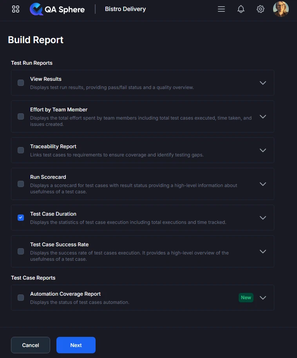This screenshot has height=358, width=297.
Task: Click the Bistro Delivery project name
Action: pos(125,9)
